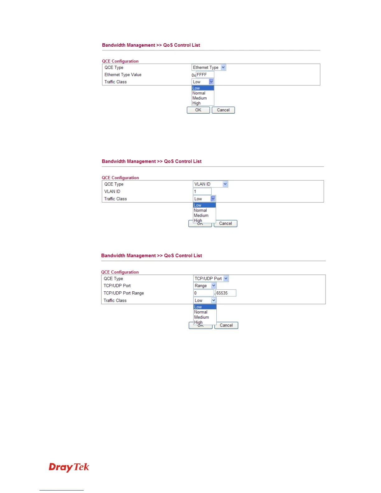
Task: Expand the QCE Type dropdown showing VLAN ID
Action: 210,184
